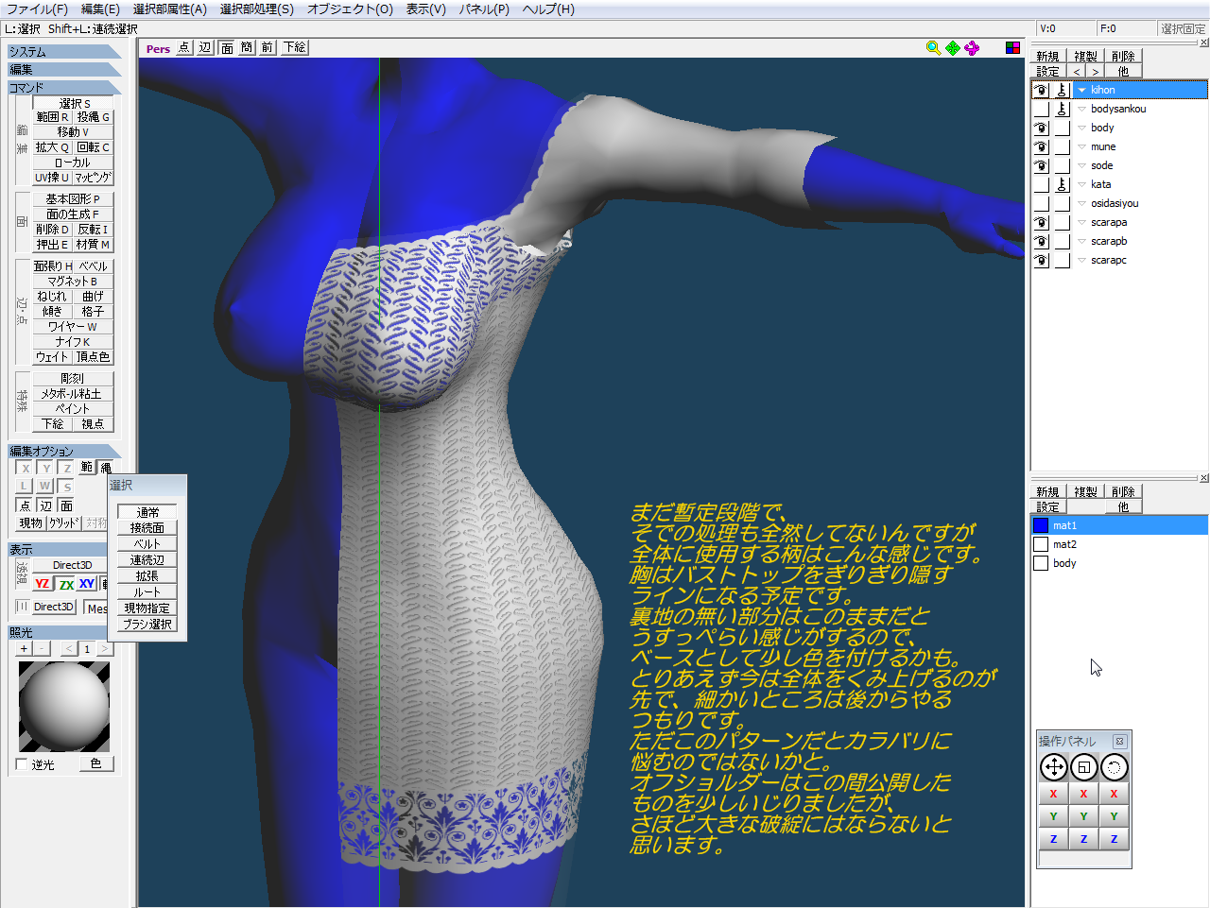Screen dimensions: 1210x908
Task: Click the move handle in 操作パネル
Action: [x=1053, y=767]
